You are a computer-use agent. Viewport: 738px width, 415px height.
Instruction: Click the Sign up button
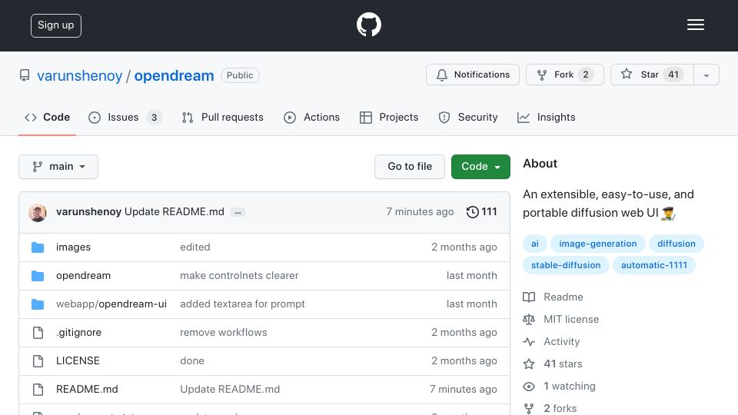click(x=56, y=25)
